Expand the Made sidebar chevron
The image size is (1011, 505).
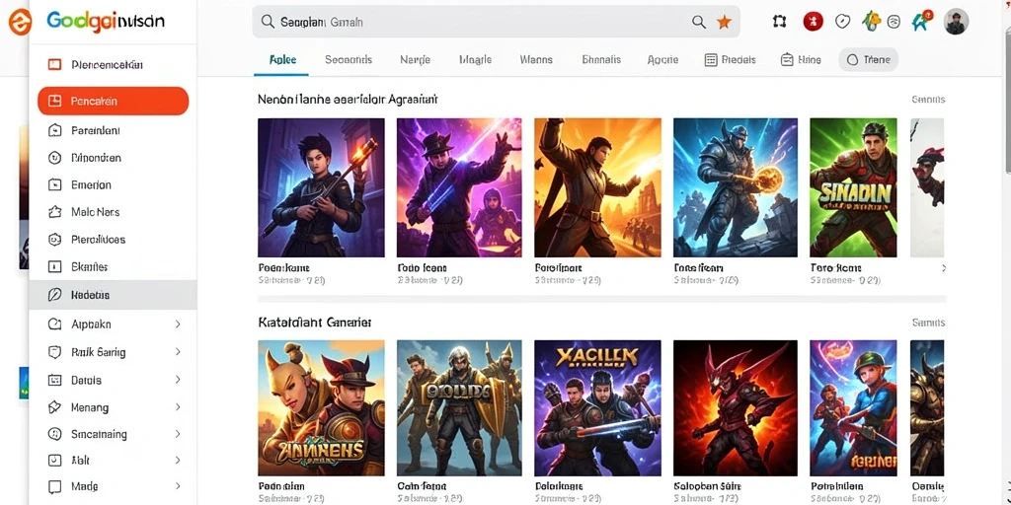178,486
